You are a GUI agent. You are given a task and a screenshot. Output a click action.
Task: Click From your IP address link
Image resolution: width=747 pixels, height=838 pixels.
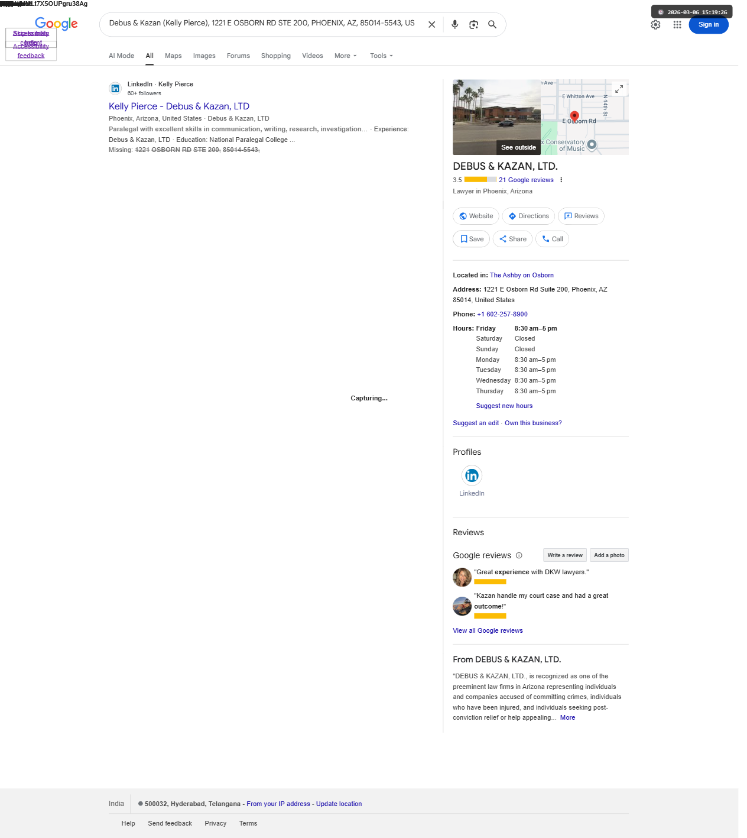click(278, 804)
